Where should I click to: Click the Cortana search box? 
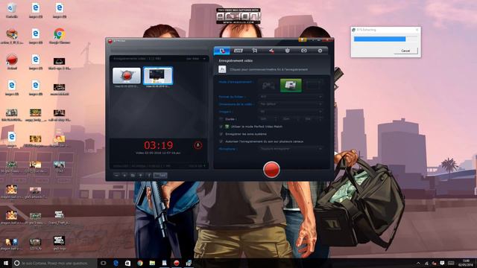(54, 263)
